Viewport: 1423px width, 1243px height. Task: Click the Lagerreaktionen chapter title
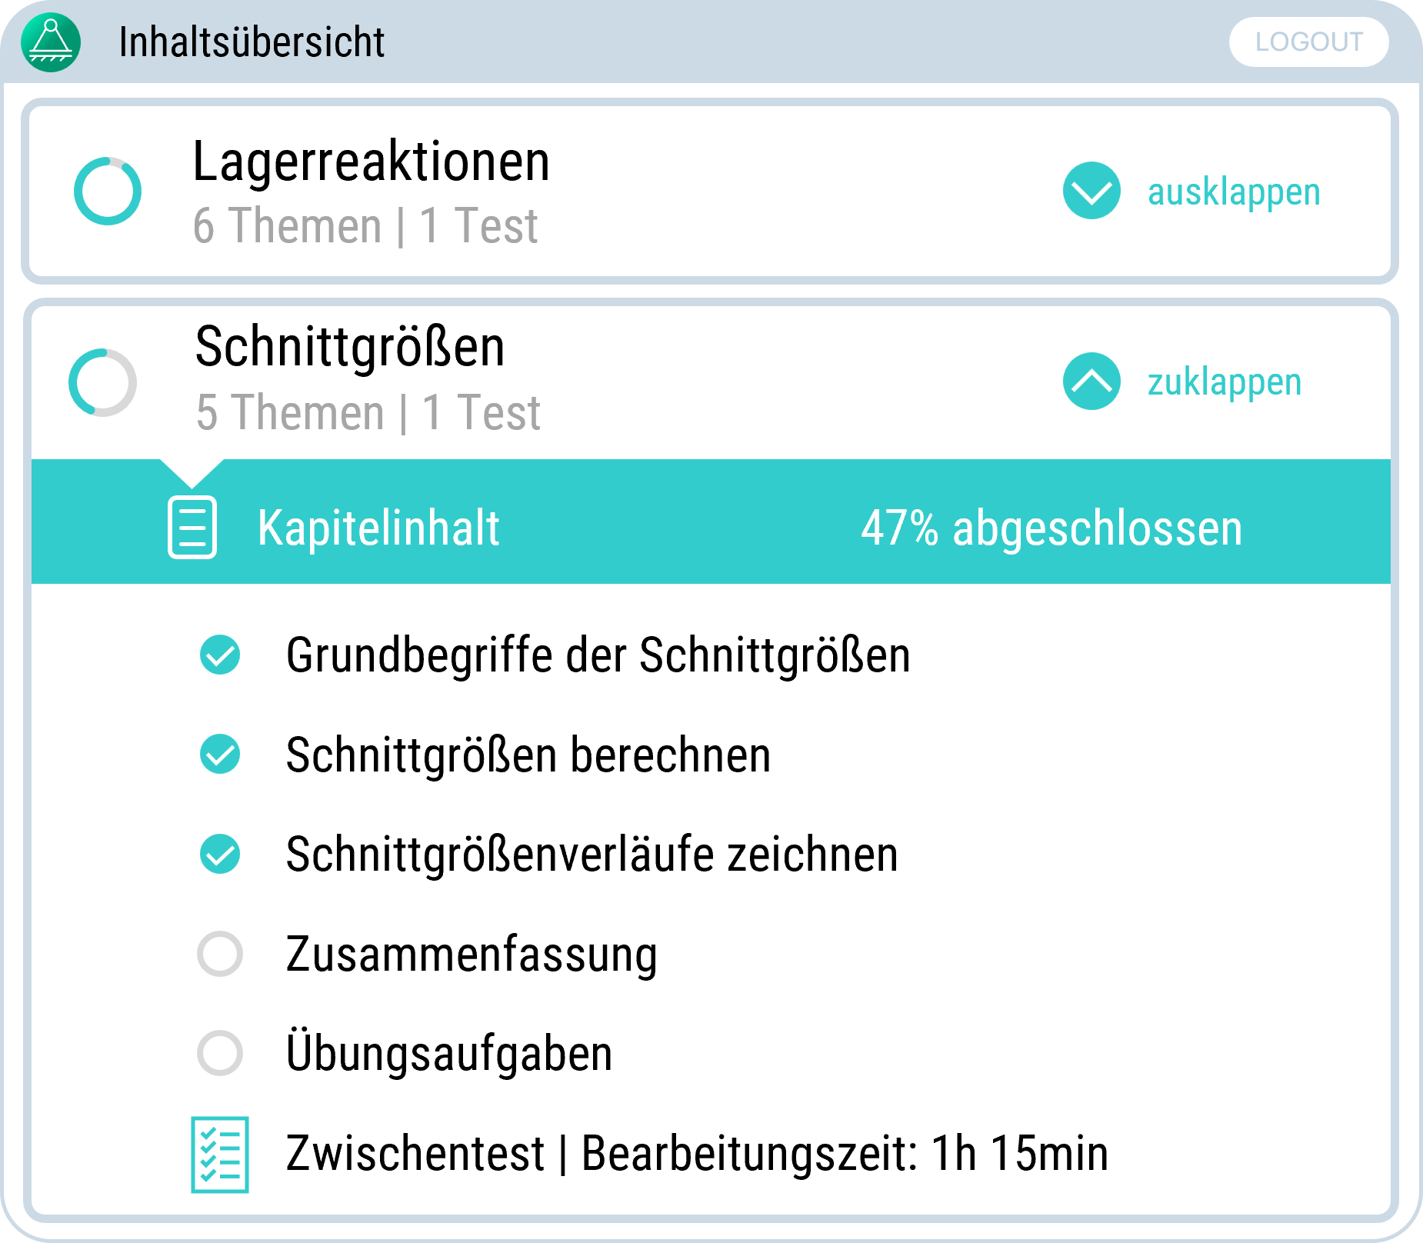(372, 162)
